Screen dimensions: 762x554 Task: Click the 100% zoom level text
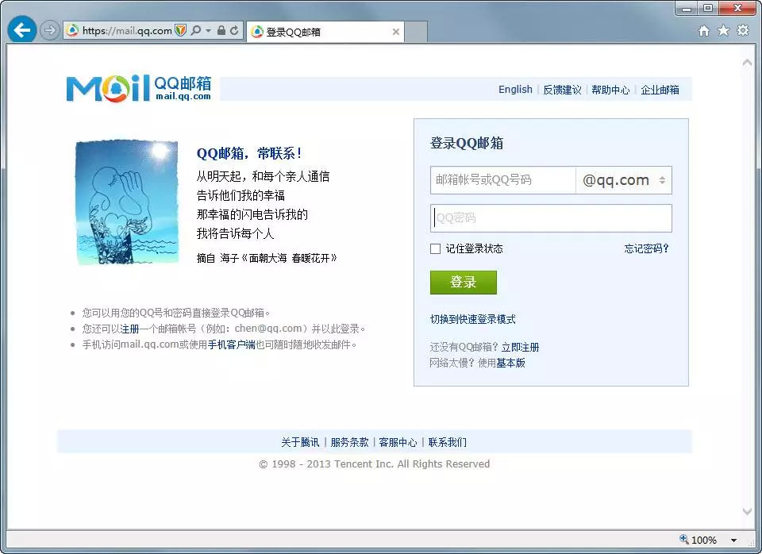click(x=704, y=540)
